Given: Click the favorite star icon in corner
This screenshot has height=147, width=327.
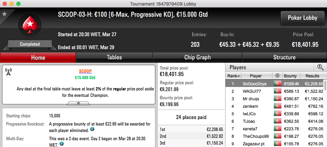Looking at the screenshot, I should click(4, 14).
